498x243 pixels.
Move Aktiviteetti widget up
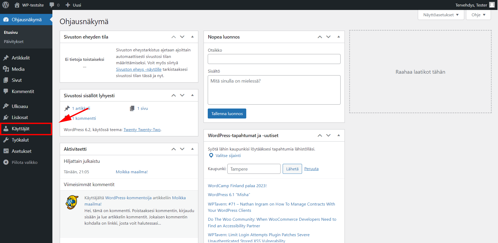click(174, 149)
